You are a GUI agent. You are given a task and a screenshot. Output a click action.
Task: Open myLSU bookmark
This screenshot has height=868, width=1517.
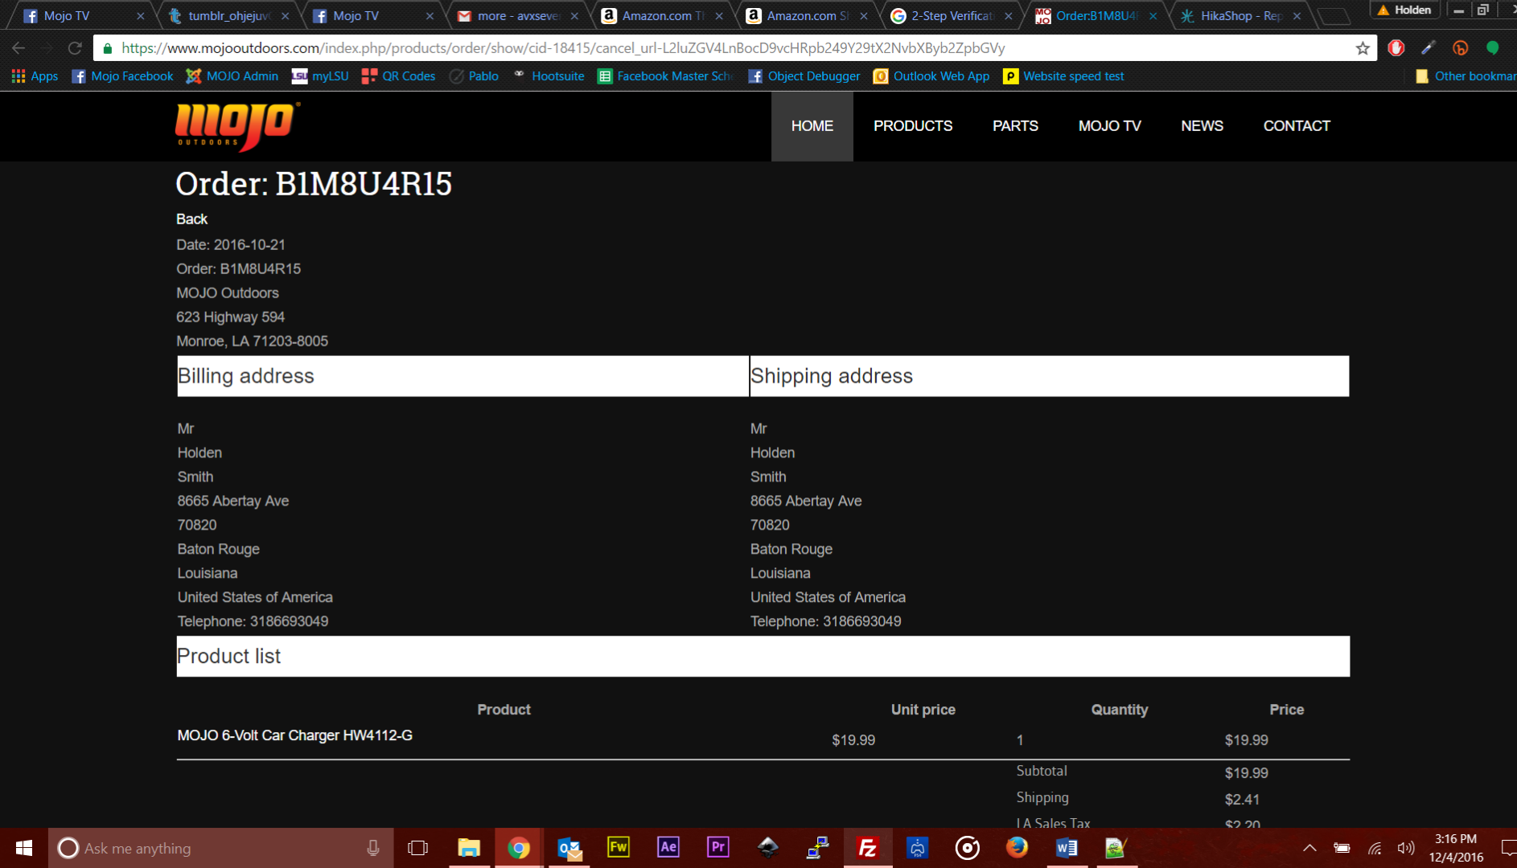point(320,76)
